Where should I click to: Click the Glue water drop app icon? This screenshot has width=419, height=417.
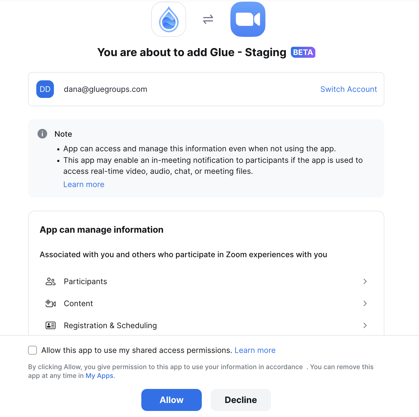point(169,19)
